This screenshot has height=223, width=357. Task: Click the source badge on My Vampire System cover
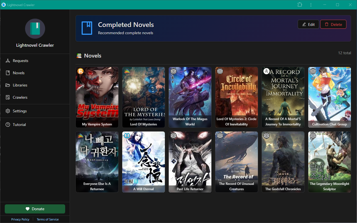[x=80, y=71]
